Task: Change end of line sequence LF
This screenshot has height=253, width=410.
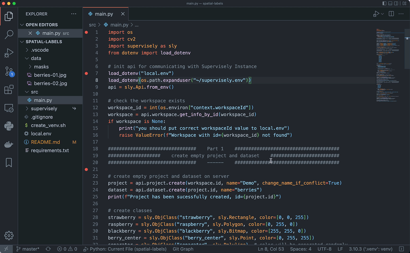Action: [340, 249]
